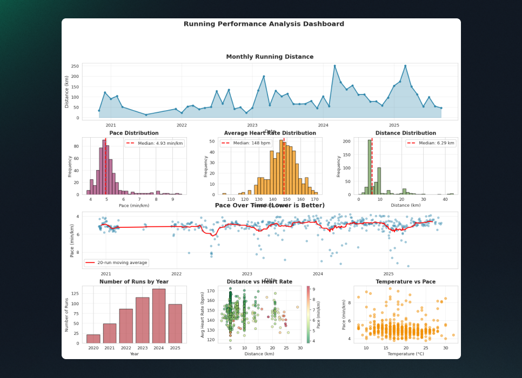Image resolution: width=522 pixels, height=378 pixels.
Task: Select the Median 6.29 km legend entry
Action: click(x=431, y=143)
